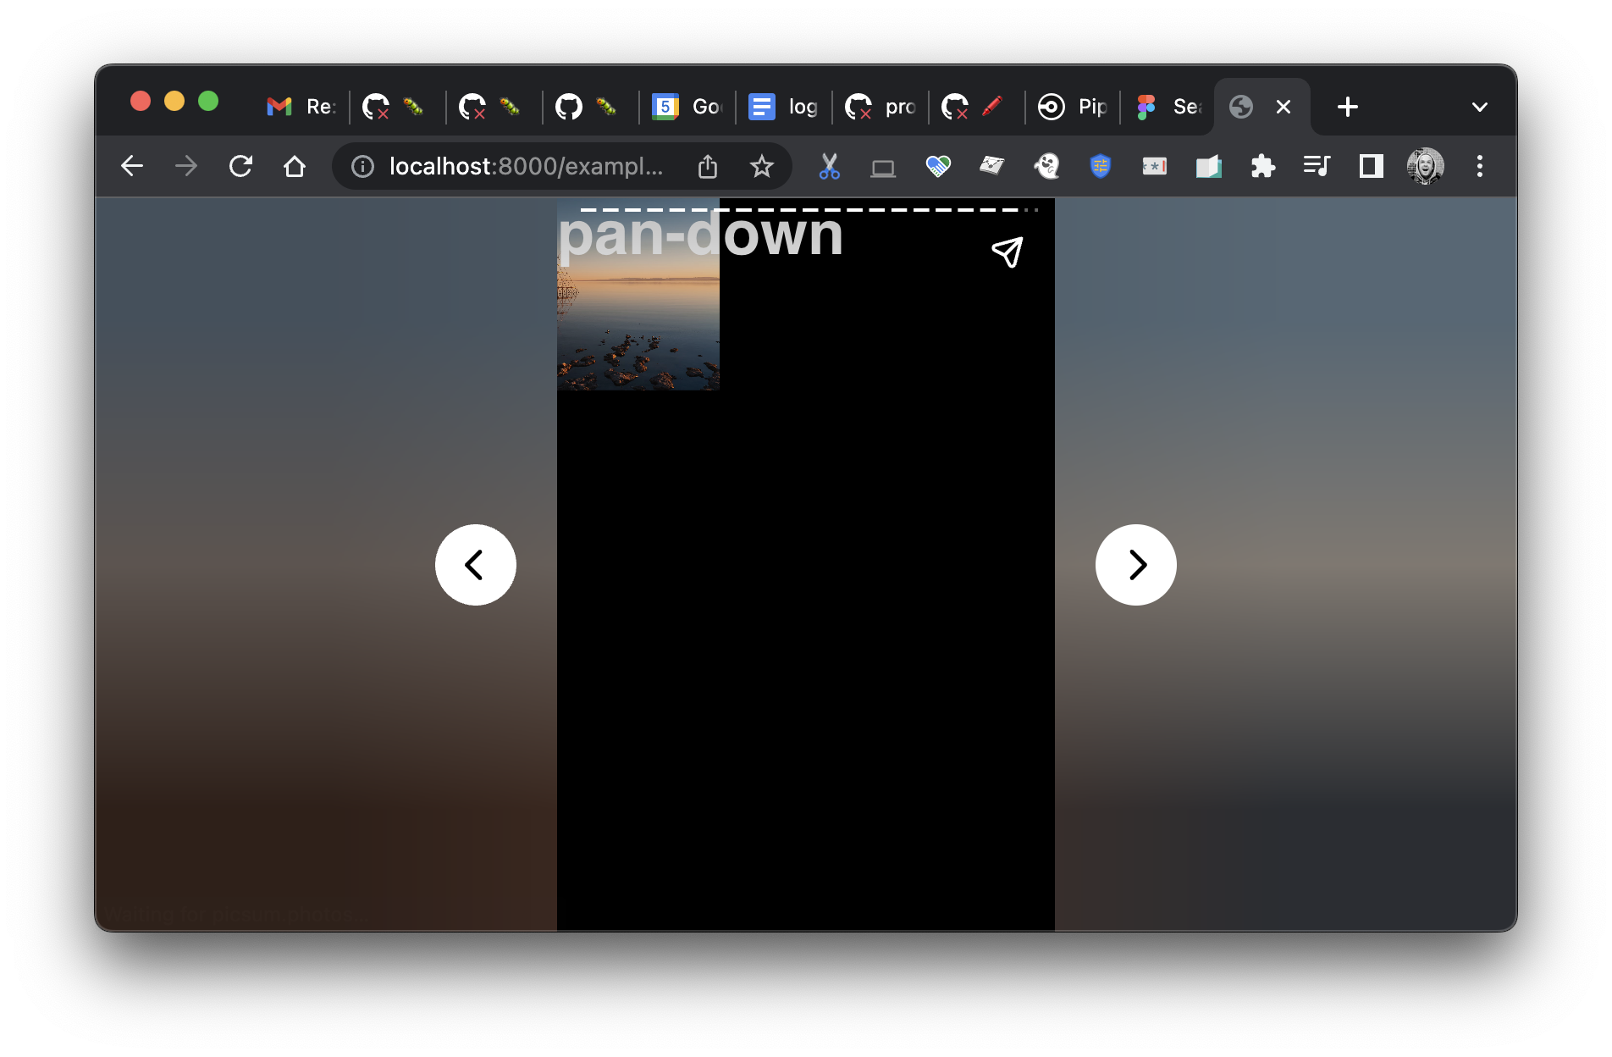Open the Extensions puzzle menu
Image resolution: width=1612 pixels, height=1057 pixels.
[x=1263, y=166]
